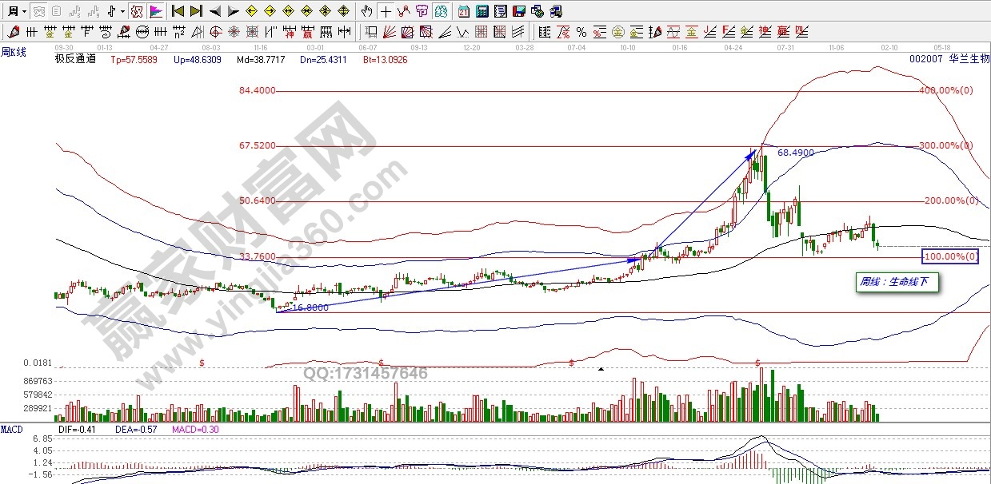
Task: Click the 极反通道 indicator label
Action: [x=74, y=59]
